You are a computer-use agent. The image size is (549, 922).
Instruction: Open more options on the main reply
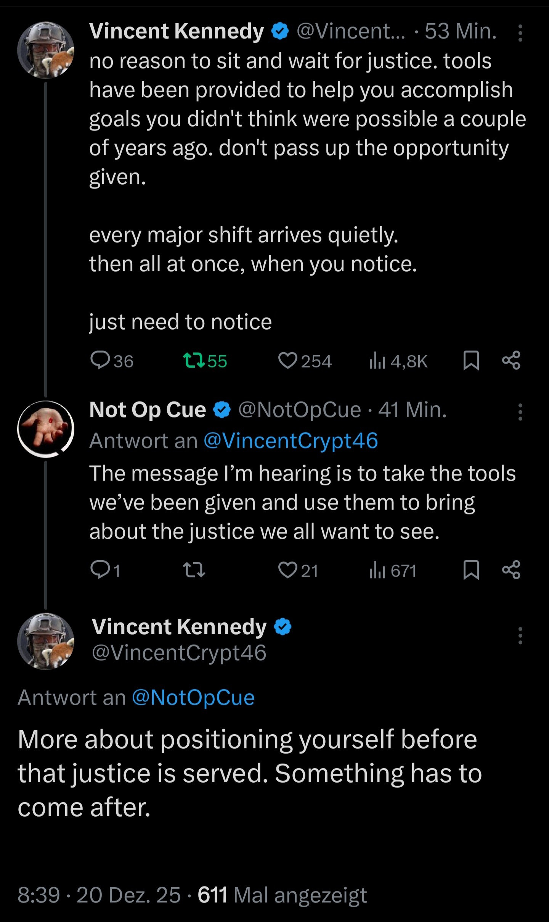(520, 636)
